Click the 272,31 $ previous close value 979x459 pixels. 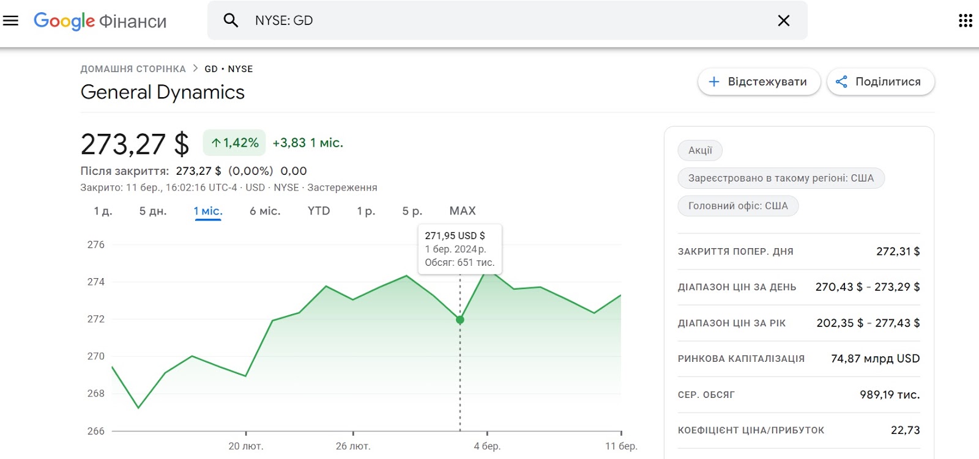898,251
